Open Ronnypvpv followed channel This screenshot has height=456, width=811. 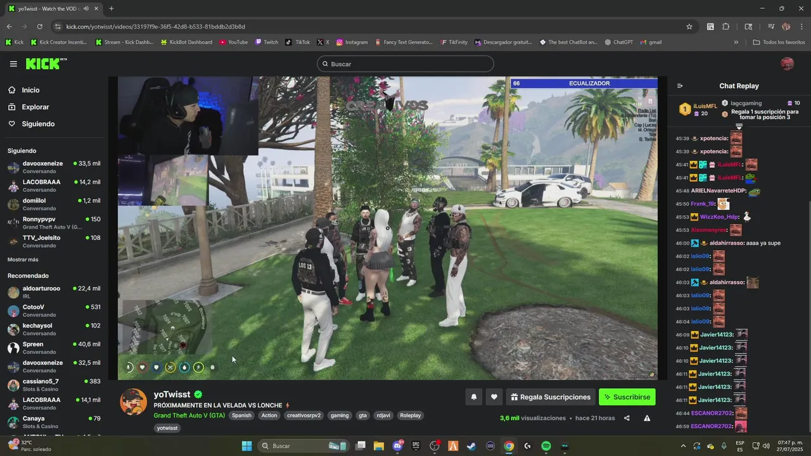pos(53,223)
